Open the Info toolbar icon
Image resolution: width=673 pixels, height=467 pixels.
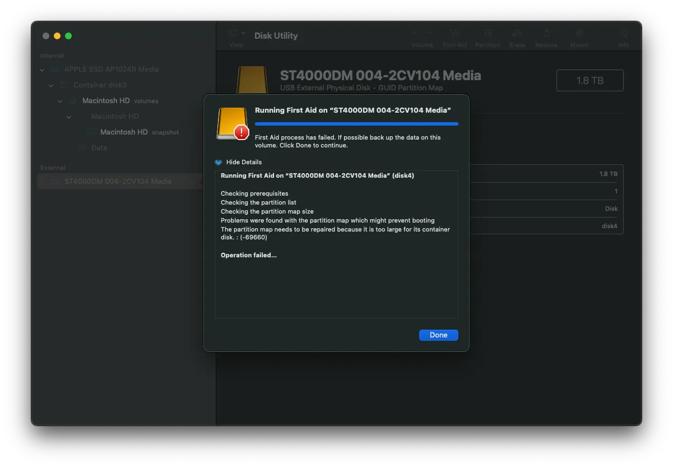[624, 34]
